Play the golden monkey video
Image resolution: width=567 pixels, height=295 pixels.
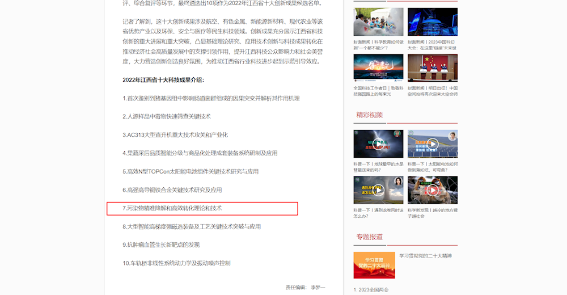click(432, 189)
